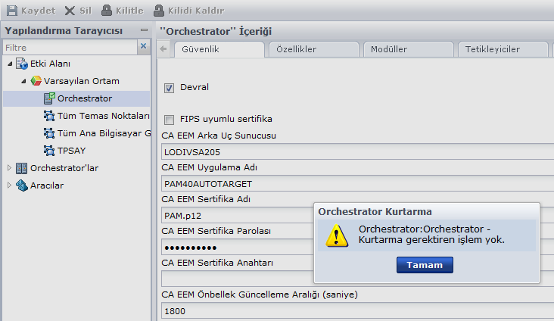The image size is (554, 321).
Task: Click the Kilitle toolbar label
Action: (x=129, y=11)
